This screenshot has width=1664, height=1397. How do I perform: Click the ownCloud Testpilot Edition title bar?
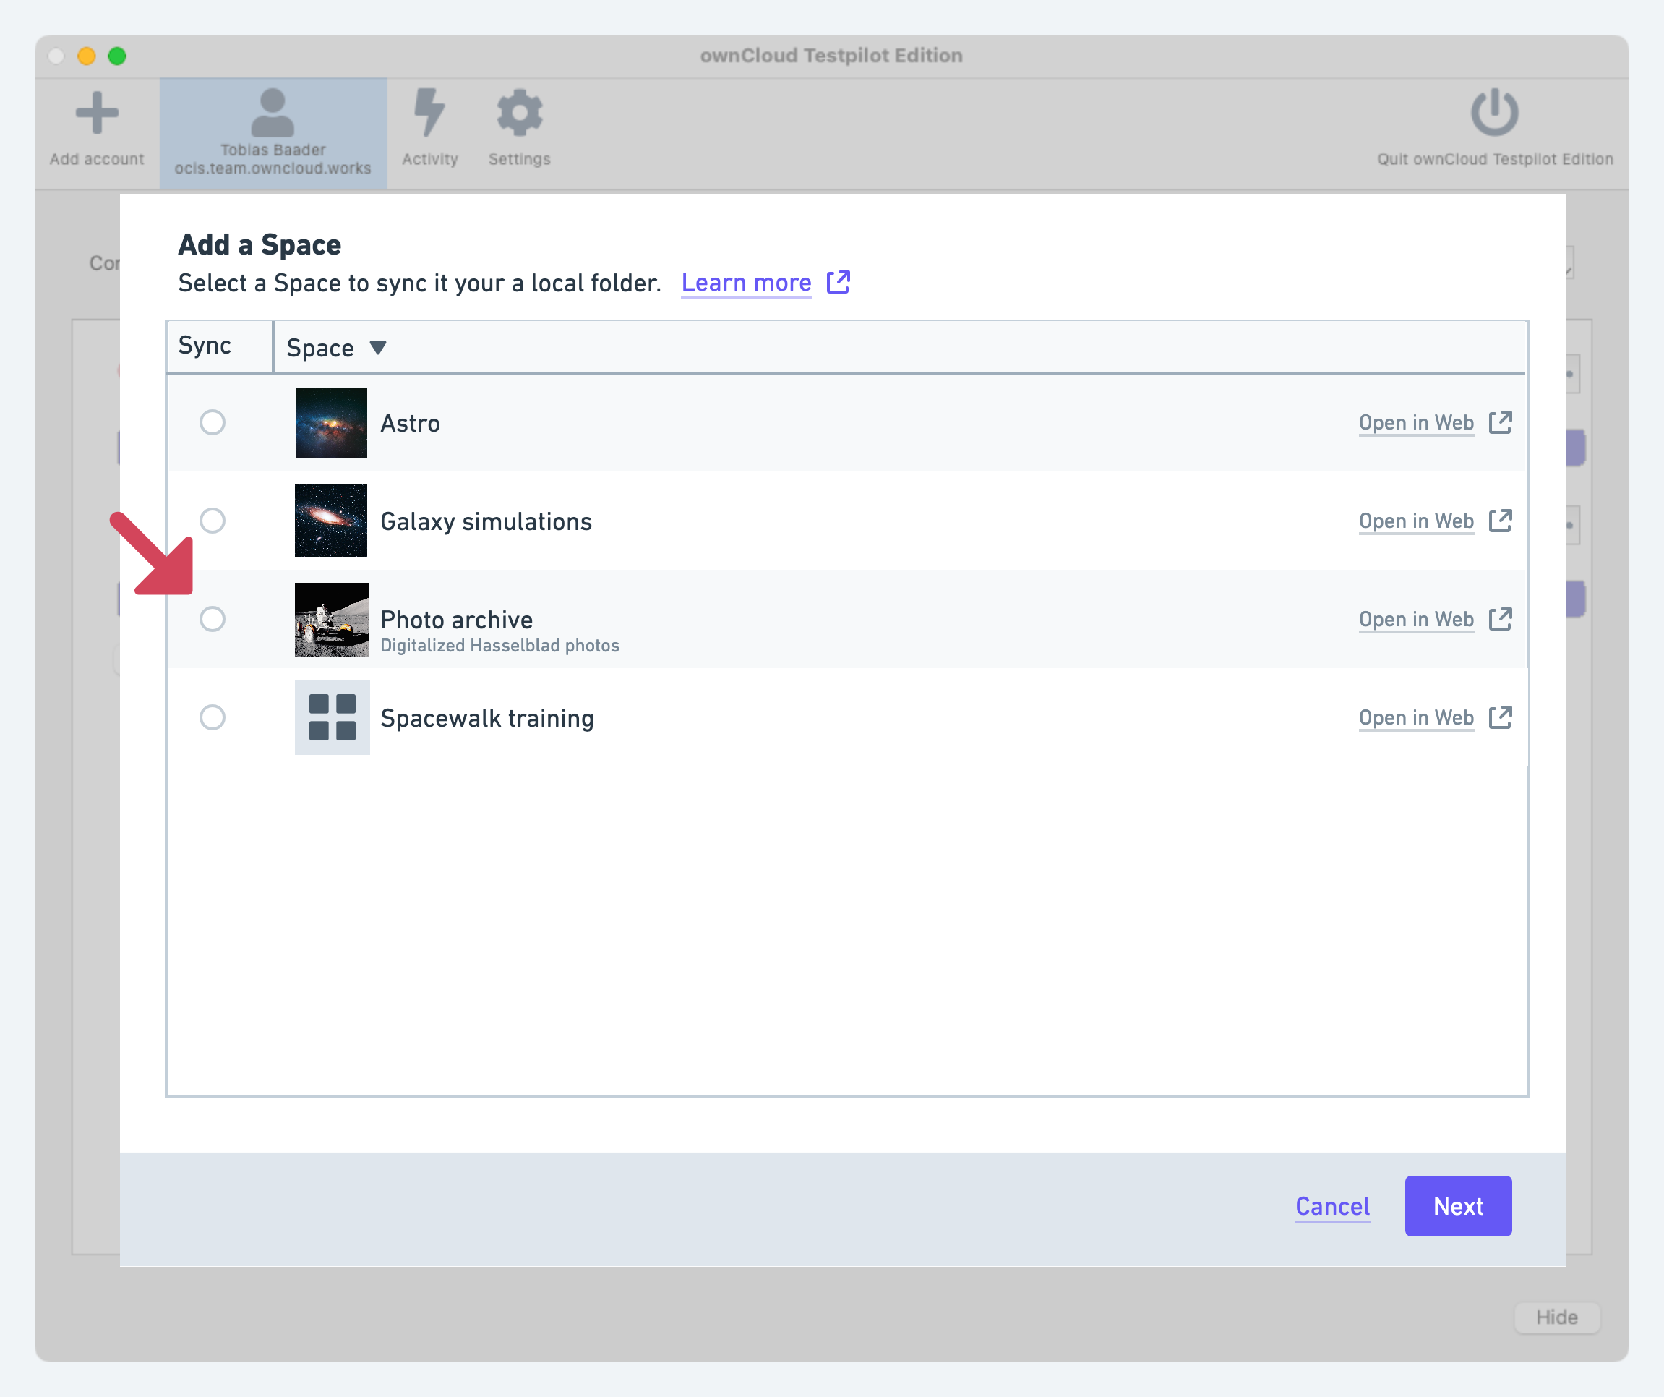click(831, 55)
